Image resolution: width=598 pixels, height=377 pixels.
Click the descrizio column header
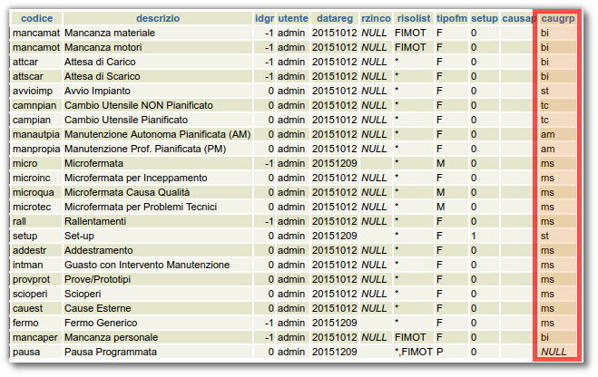point(158,18)
